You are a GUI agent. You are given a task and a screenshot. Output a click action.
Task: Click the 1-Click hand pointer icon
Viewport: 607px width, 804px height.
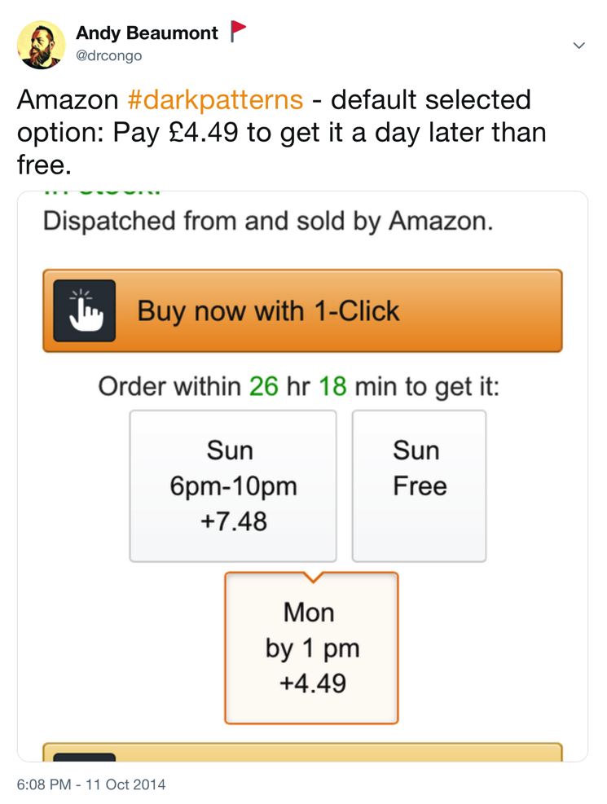pos(85,310)
